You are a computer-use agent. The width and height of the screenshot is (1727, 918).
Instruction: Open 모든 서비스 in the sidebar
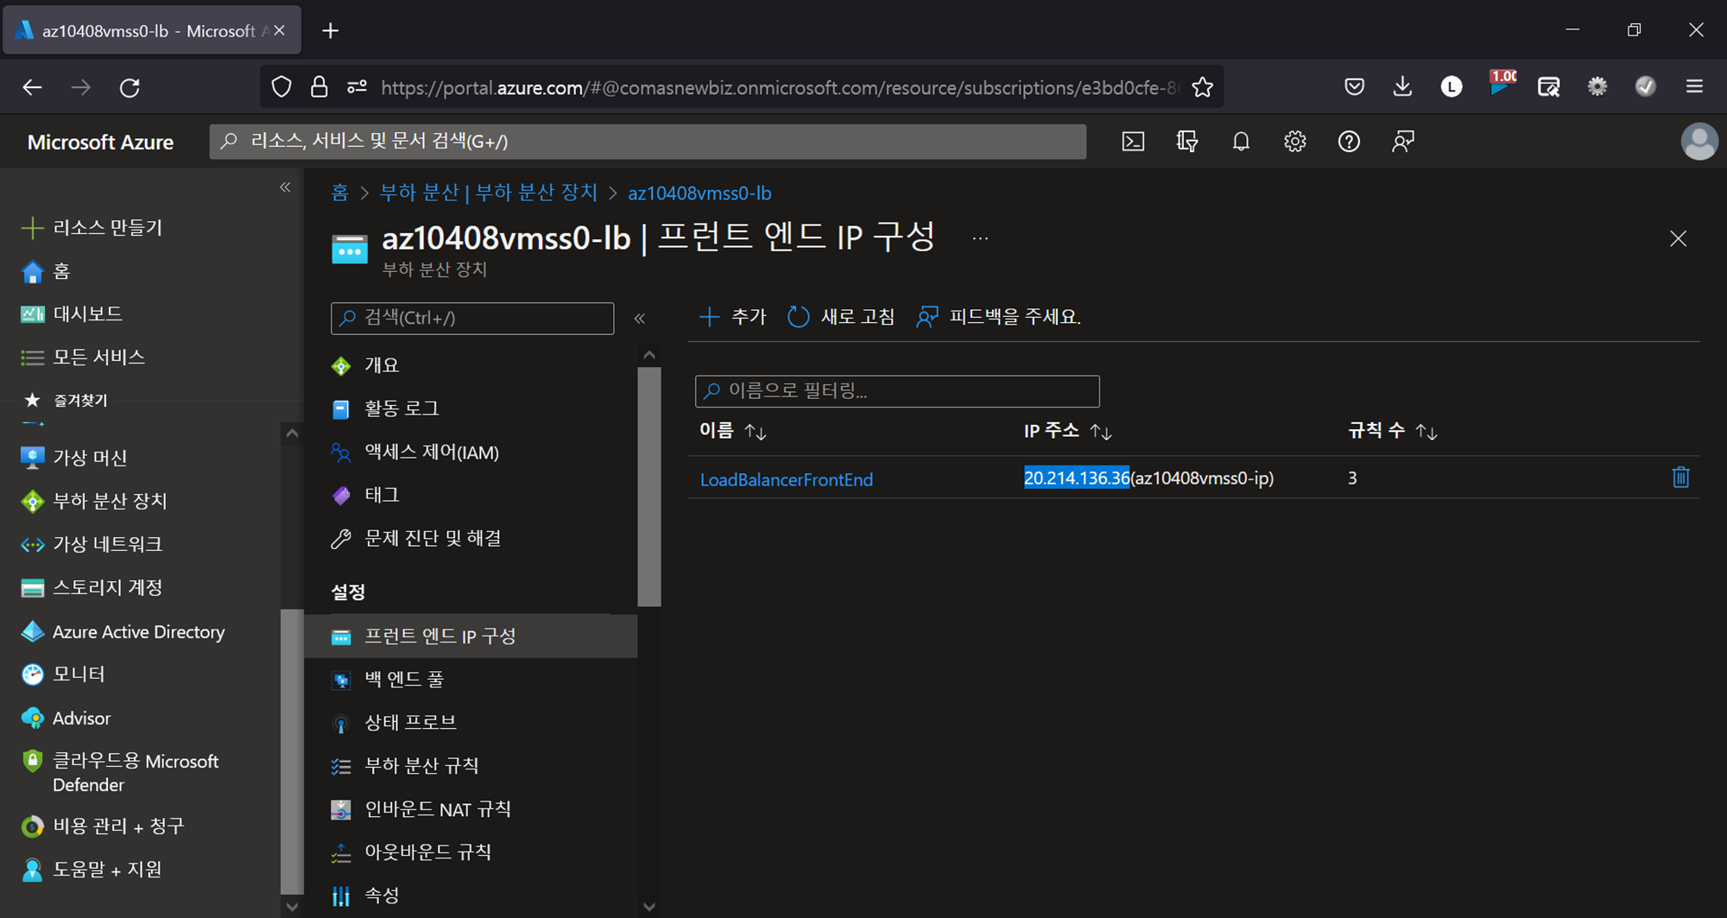(83, 357)
